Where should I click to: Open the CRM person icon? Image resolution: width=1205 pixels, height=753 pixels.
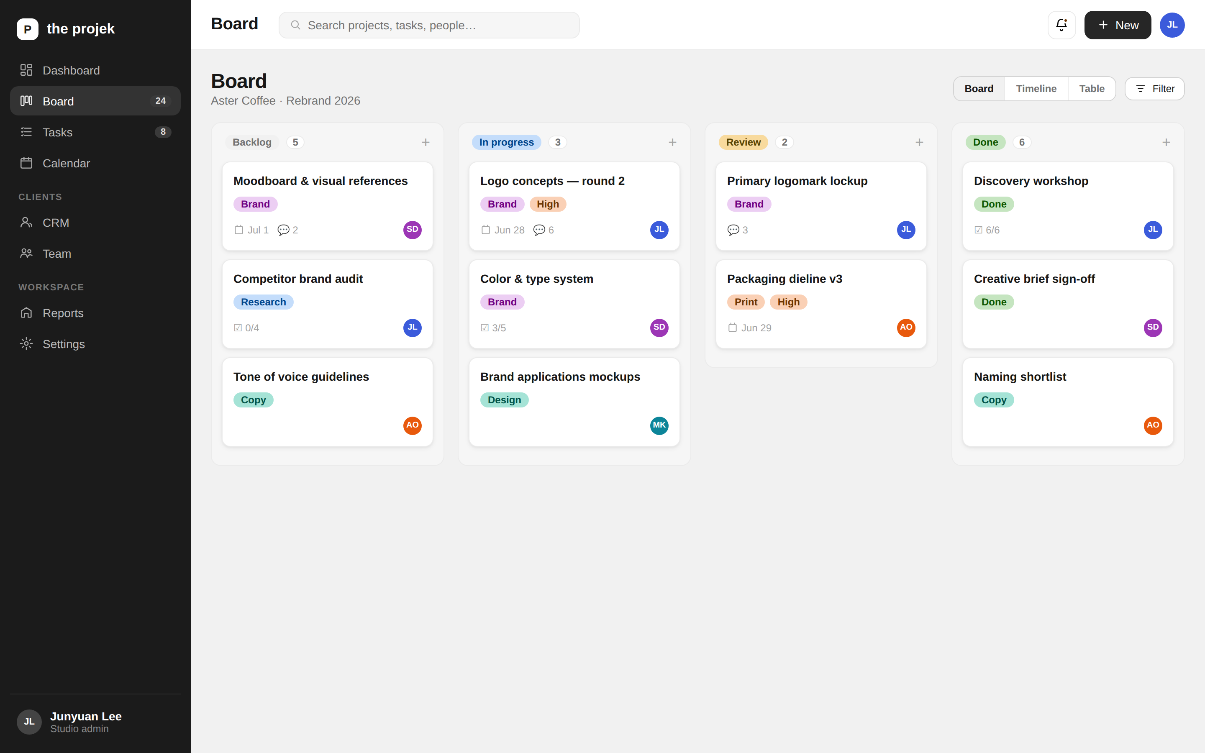click(26, 223)
